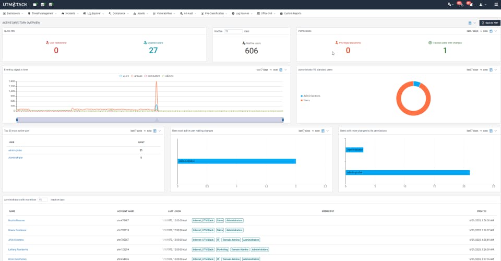Open calendar icon in Permissions panel
This screenshot has width=501, height=261.
pyautogui.click(x=491, y=31)
